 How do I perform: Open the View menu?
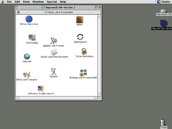pyautogui.click(x=26, y=2)
